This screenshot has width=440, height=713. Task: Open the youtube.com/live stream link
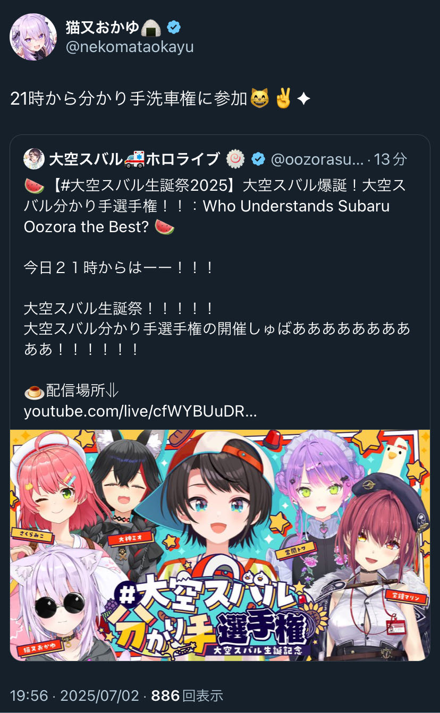[x=140, y=412]
